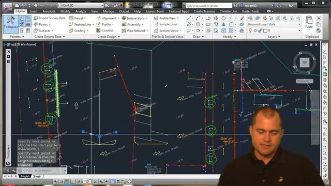Image resolution: width=331 pixels, height=186 pixels.
Task: Click the Copy Clip icon in Clipboard
Action: [x=319, y=24]
